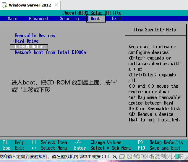This screenshot has height=162, width=188.
Task: Click the Ctrl+G input redirect status message
Action: [59, 157]
